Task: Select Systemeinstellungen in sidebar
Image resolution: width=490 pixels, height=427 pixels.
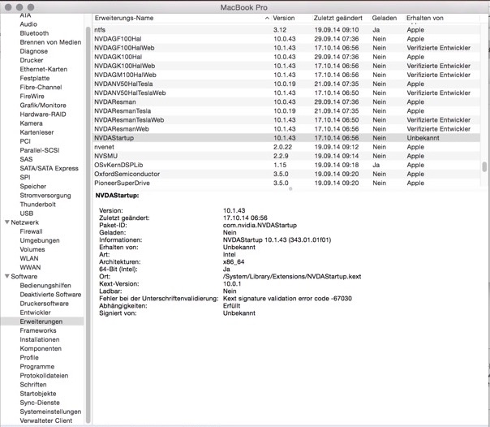Action: point(50,412)
